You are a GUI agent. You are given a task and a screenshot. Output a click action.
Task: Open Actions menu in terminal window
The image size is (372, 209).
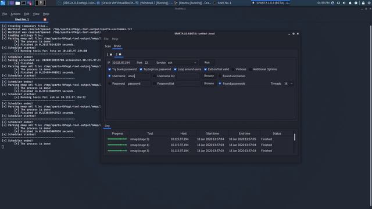(16, 14)
